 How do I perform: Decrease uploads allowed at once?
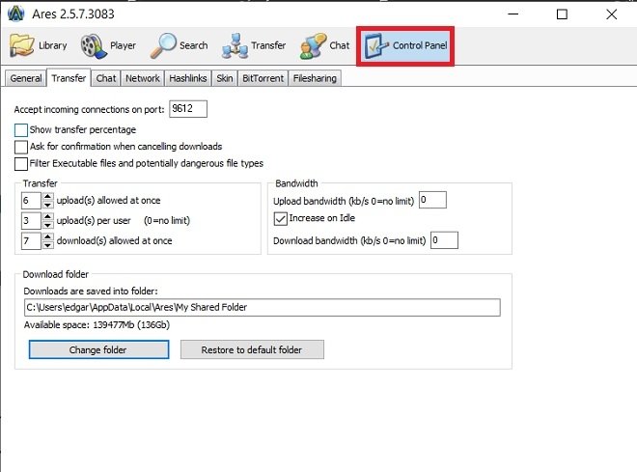[47, 205]
